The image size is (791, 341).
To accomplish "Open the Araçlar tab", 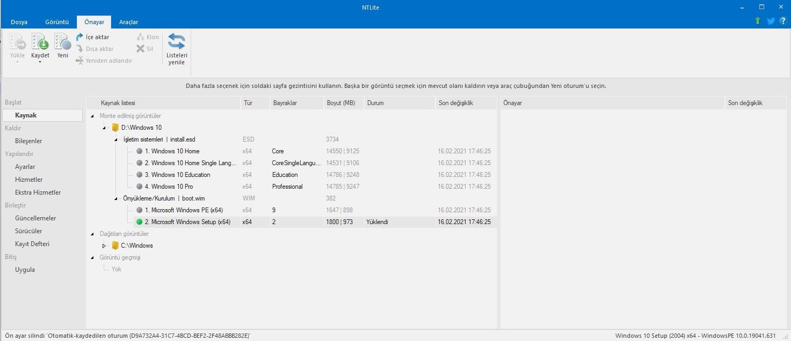I will pyautogui.click(x=129, y=22).
